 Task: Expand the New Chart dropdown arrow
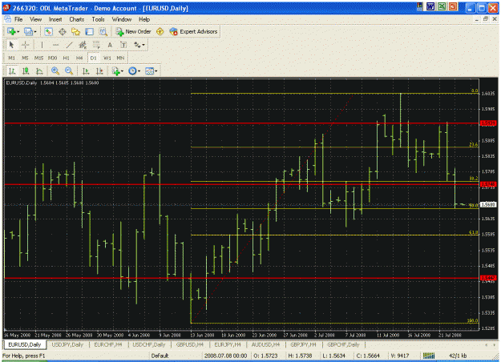(x=18, y=31)
